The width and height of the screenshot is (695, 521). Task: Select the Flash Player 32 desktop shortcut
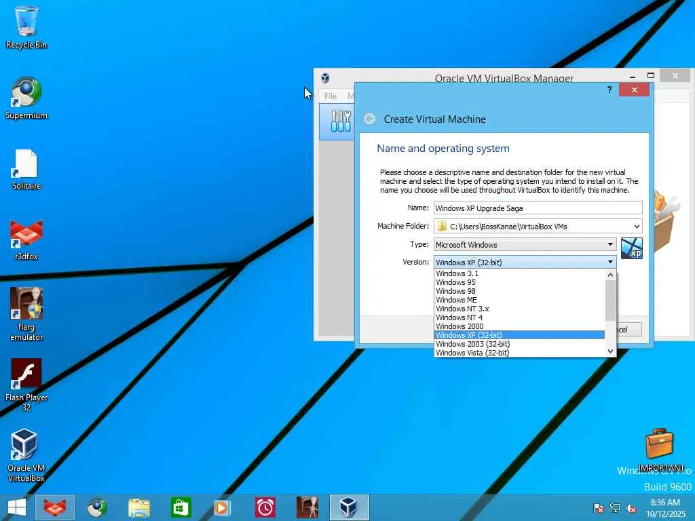pyautogui.click(x=26, y=385)
